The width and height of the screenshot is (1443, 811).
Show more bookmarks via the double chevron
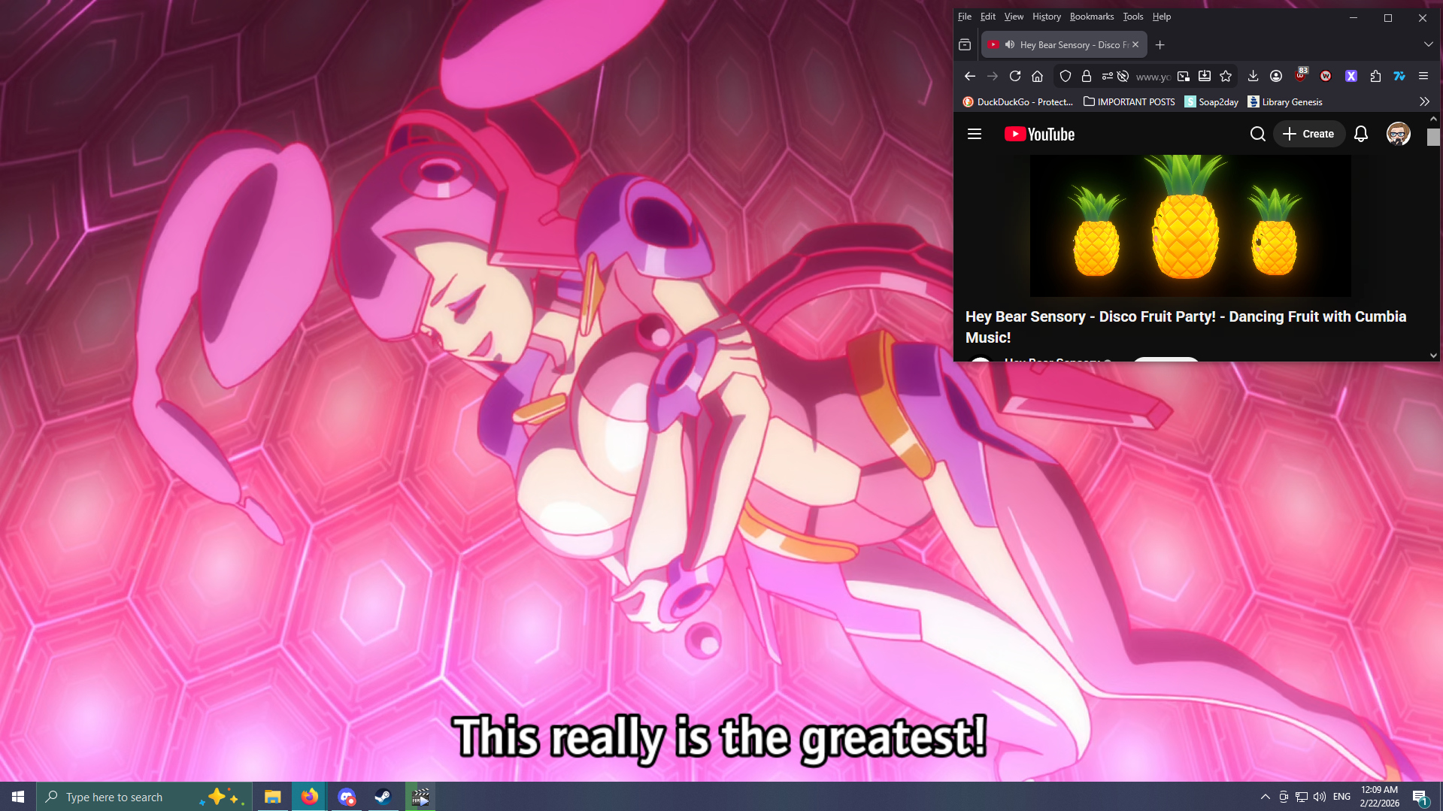1424,101
